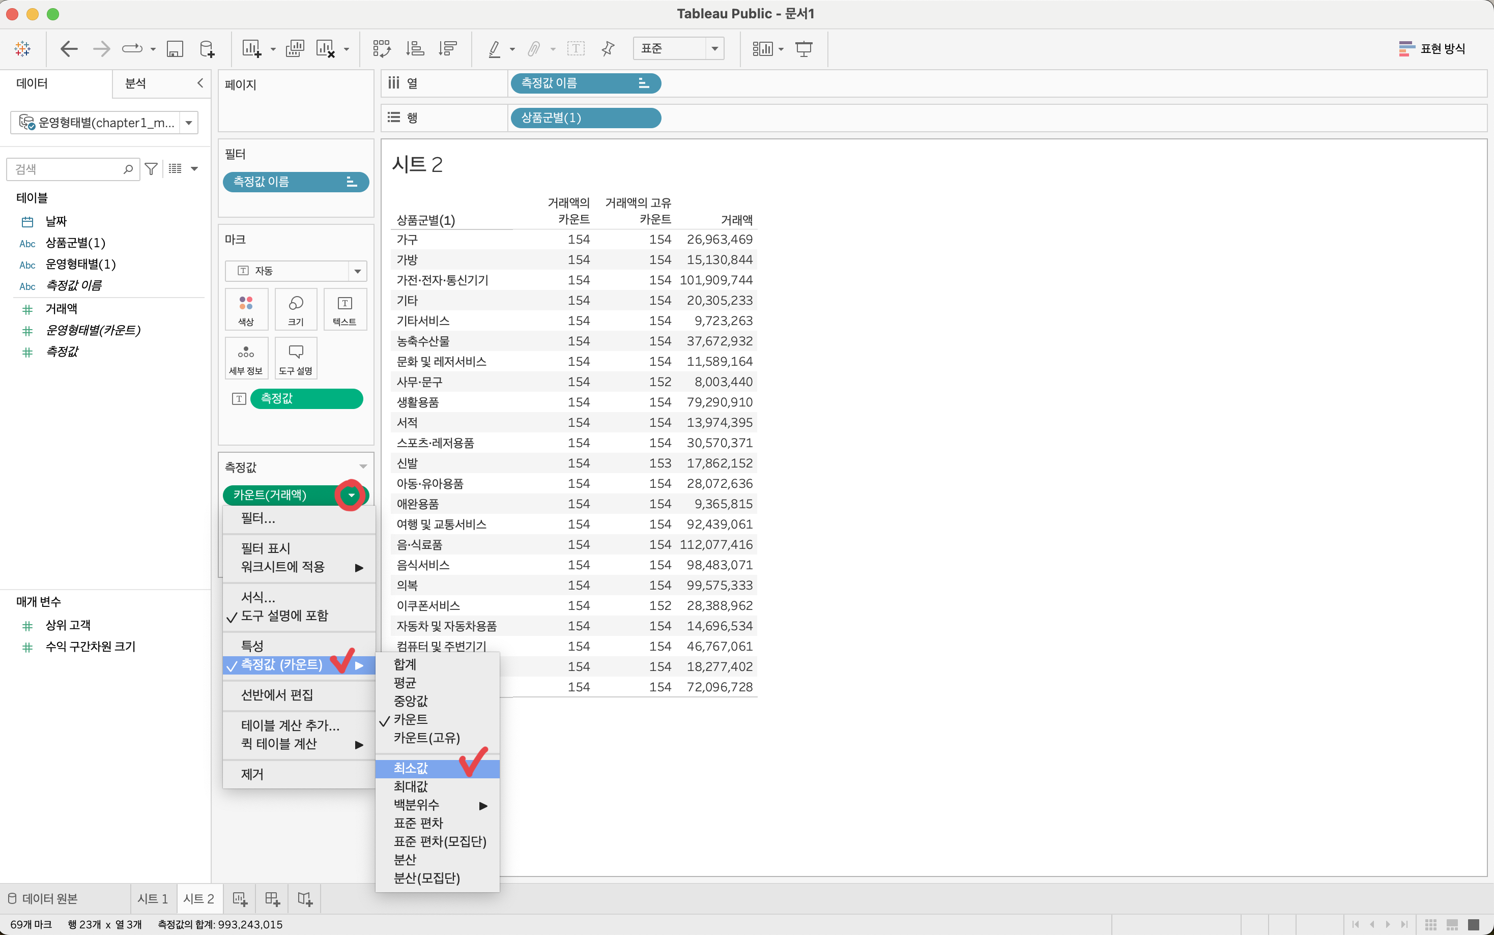Switch to the 시트 1 tab
The height and width of the screenshot is (935, 1494).
point(152,899)
